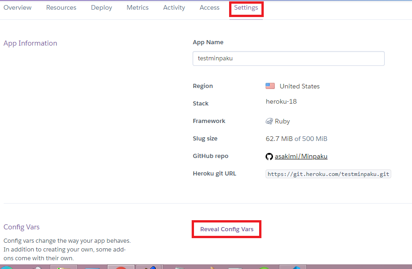Open the asakimi/Minpaku repo link
The image size is (412, 269).
(x=301, y=156)
